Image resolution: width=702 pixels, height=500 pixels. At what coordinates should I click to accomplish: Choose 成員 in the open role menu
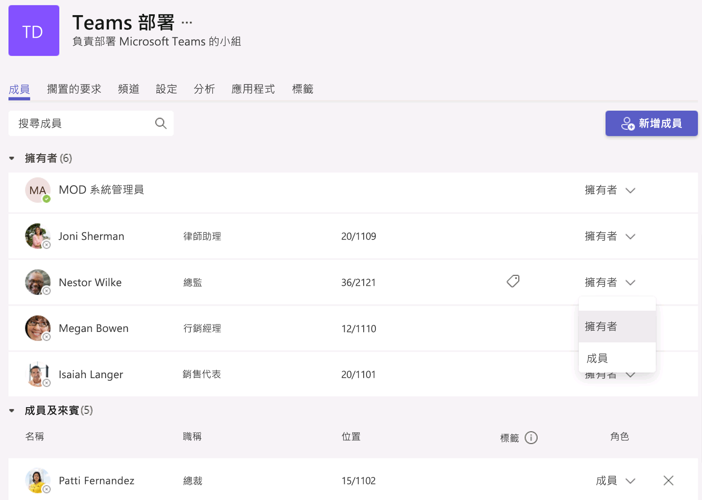click(617, 358)
